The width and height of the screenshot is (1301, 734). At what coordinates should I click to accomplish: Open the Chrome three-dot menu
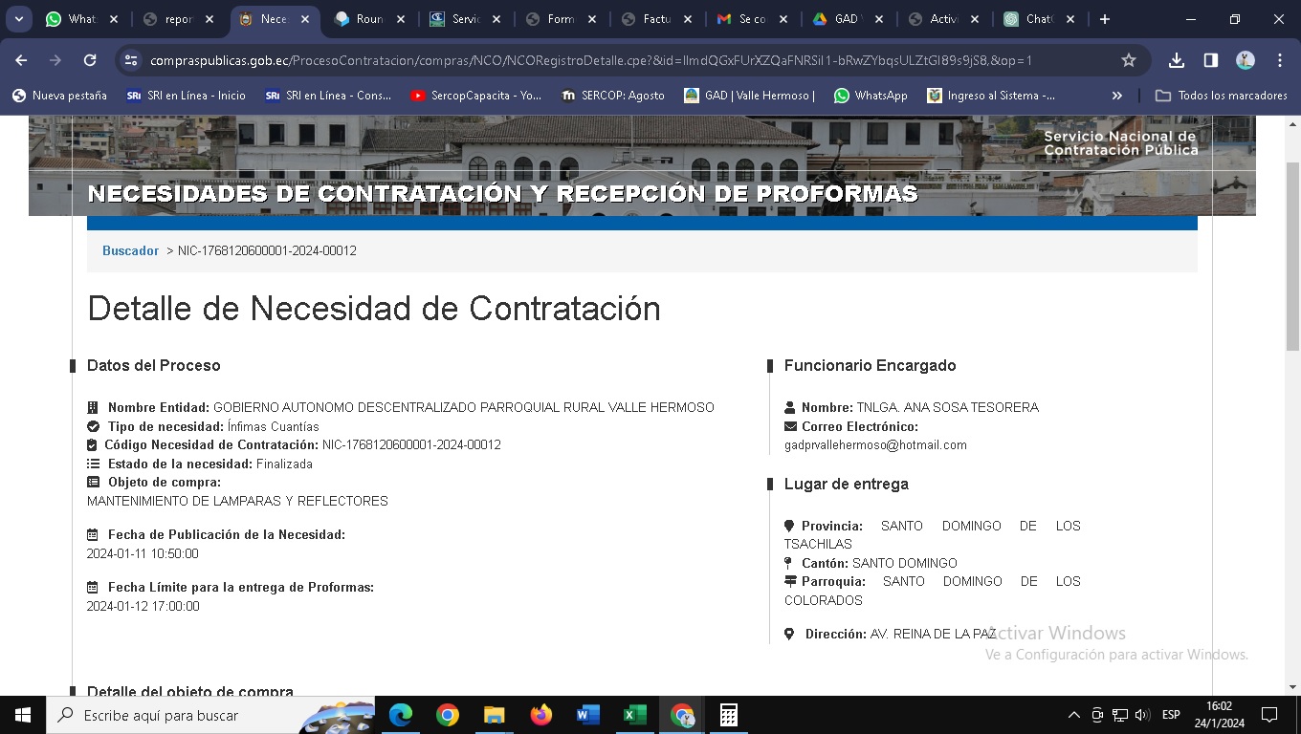(x=1280, y=60)
